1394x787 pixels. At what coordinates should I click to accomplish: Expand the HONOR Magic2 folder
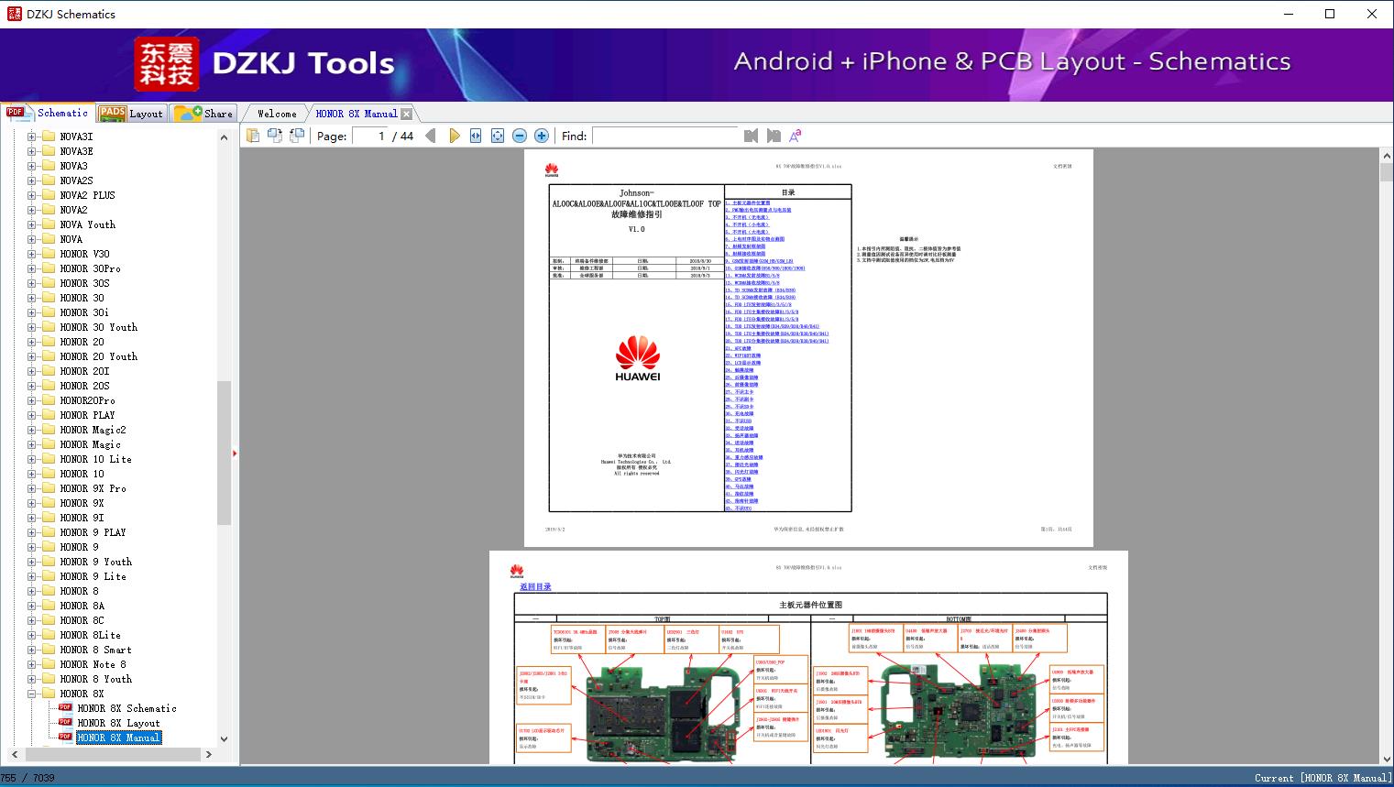pyautogui.click(x=32, y=430)
